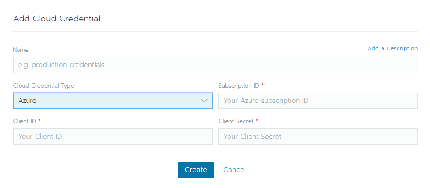
Task: Click the divider line below the heading
Action: pyautogui.click(x=215, y=32)
